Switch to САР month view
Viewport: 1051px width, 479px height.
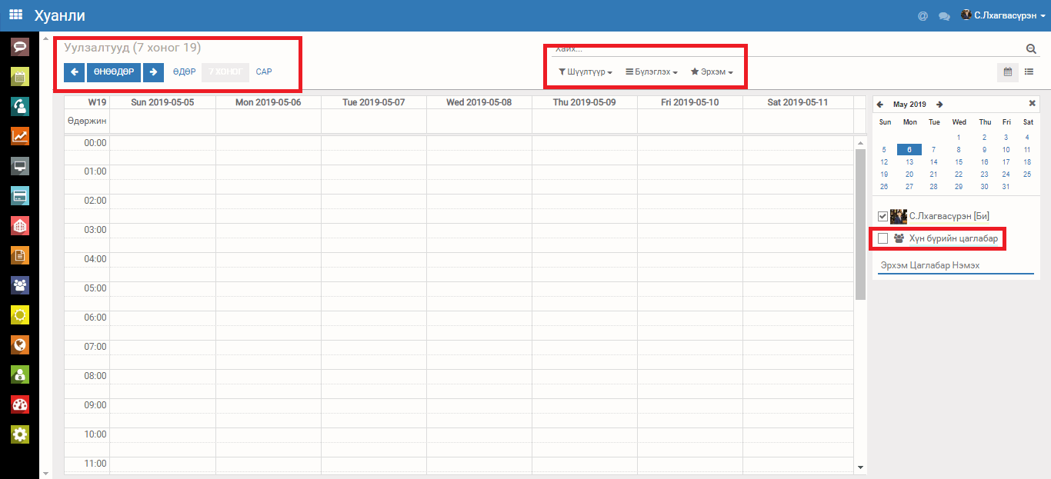coord(264,72)
